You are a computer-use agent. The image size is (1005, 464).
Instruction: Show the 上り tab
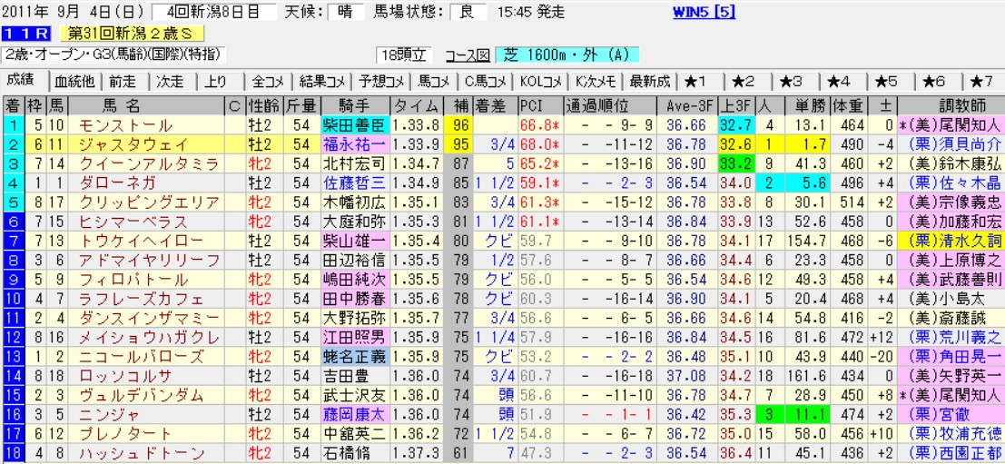coord(215,81)
